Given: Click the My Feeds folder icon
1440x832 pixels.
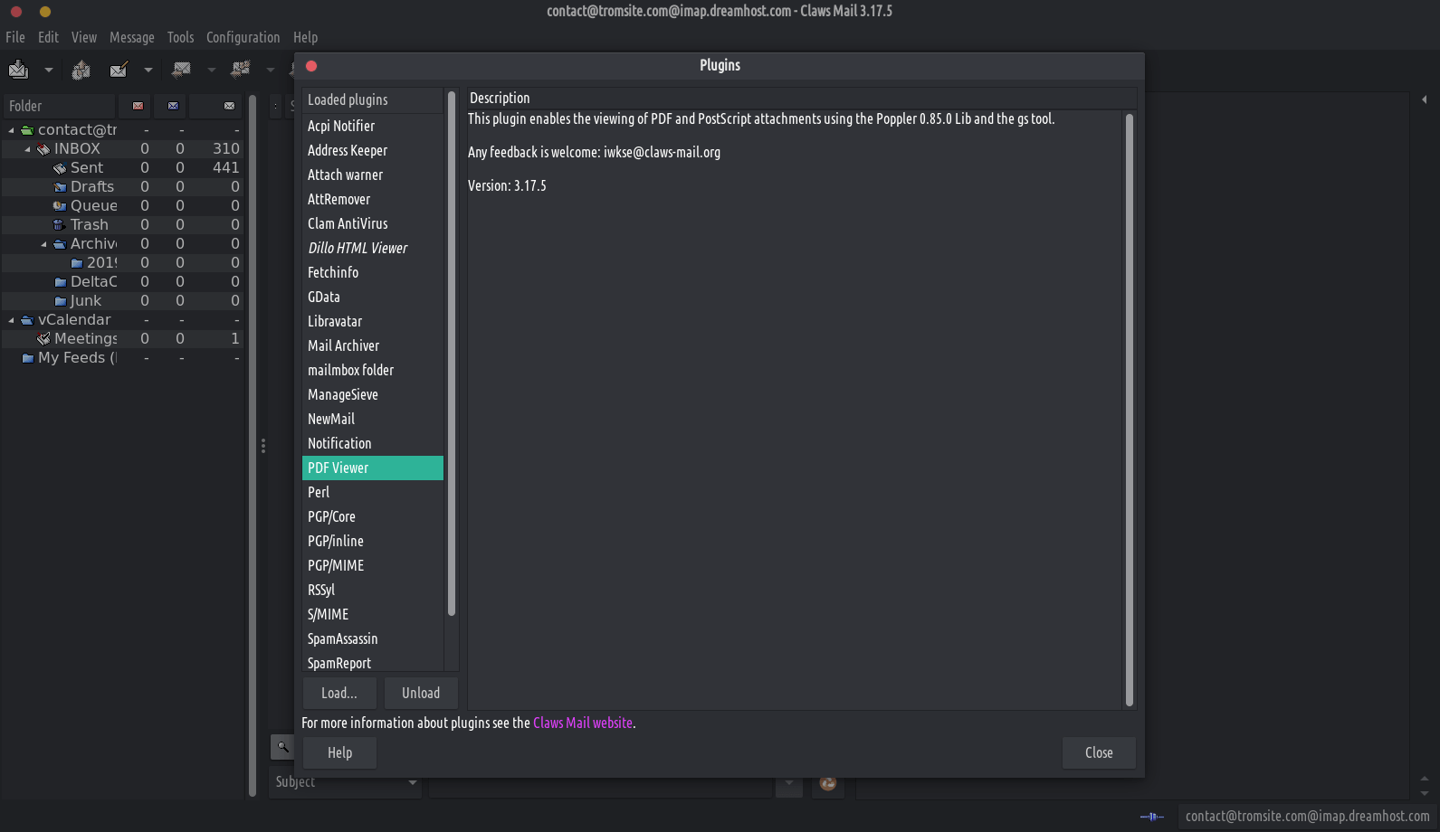Looking at the screenshot, I should tap(27, 358).
